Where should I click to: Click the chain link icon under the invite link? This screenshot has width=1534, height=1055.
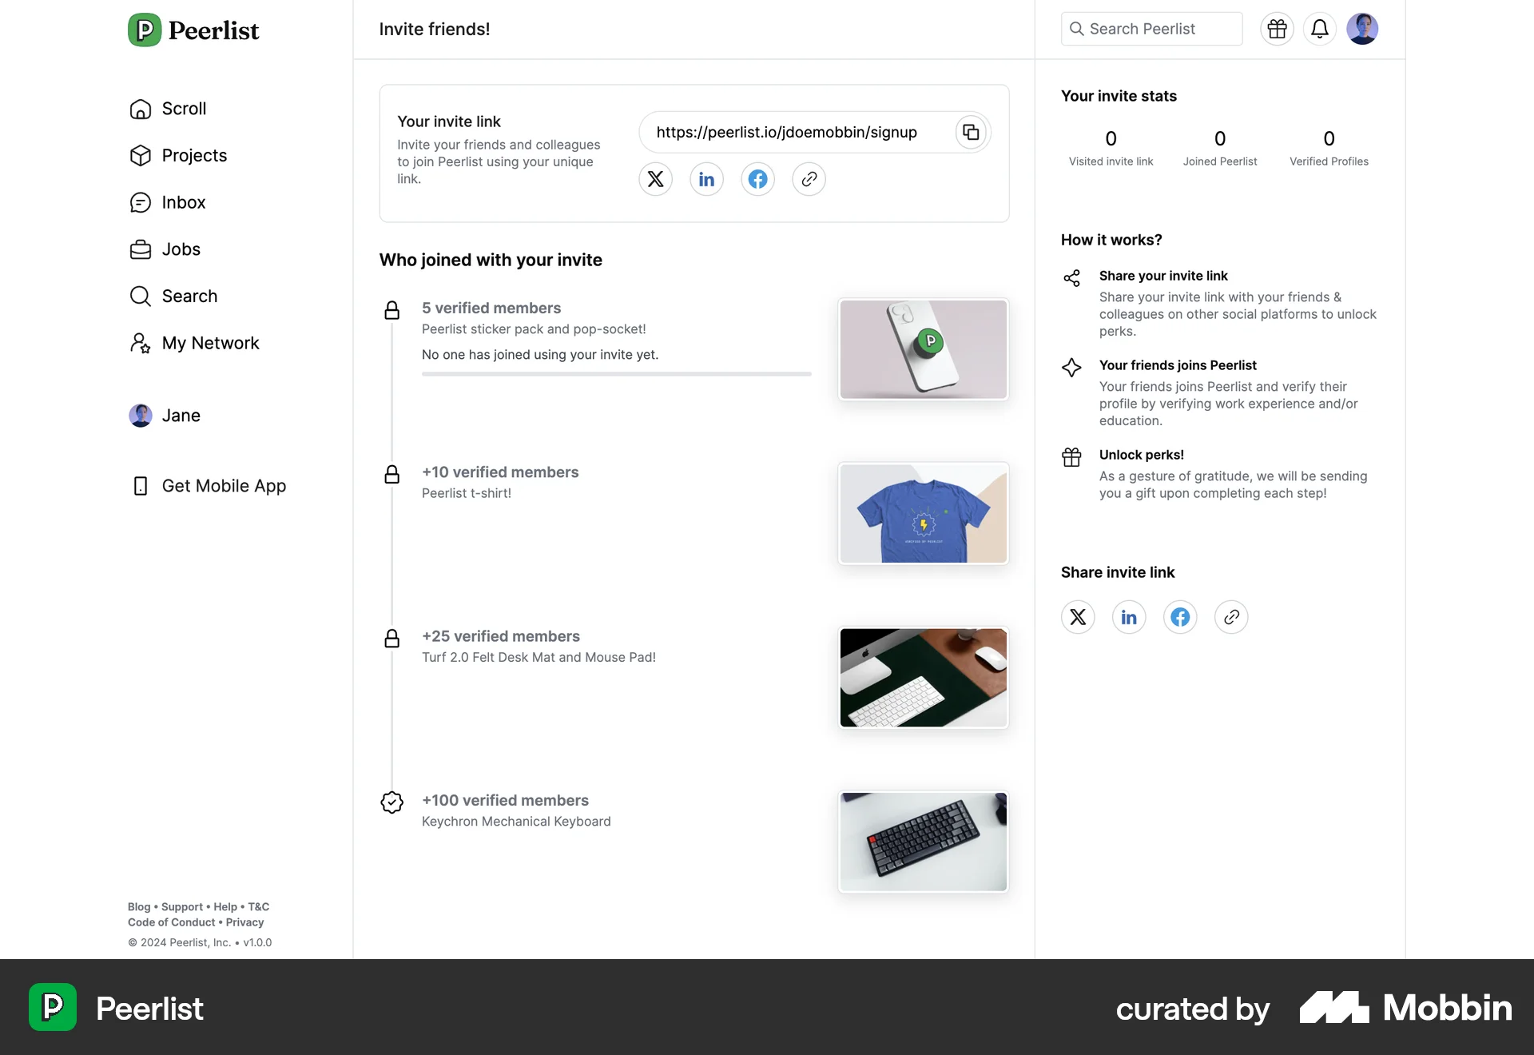click(x=809, y=179)
